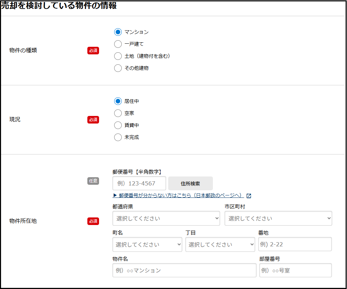The width and height of the screenshot is (347, 289).
Task: Click the 部屋番号 input field
Action: (295, 270)
